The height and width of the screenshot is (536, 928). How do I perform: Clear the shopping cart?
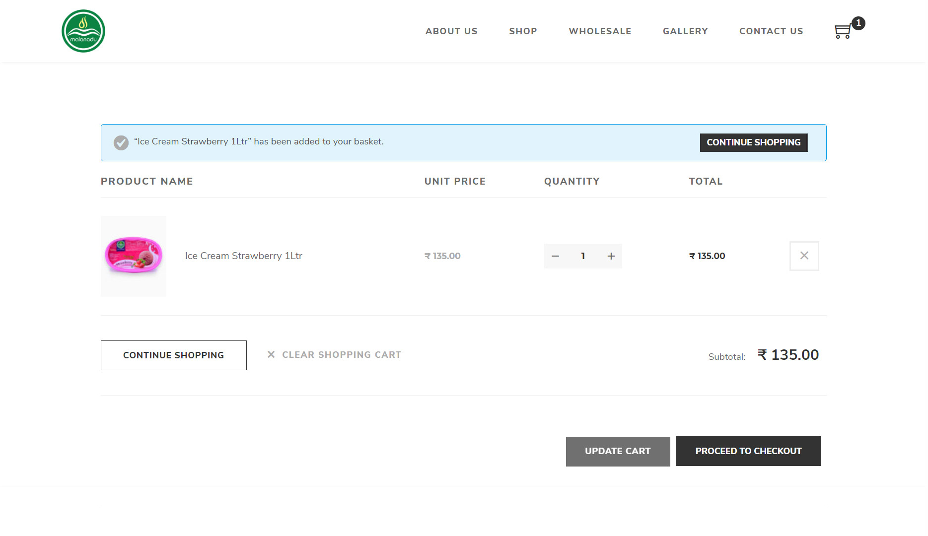tap(342, 354)
